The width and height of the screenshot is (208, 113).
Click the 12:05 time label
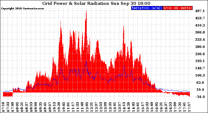(87, 107)
